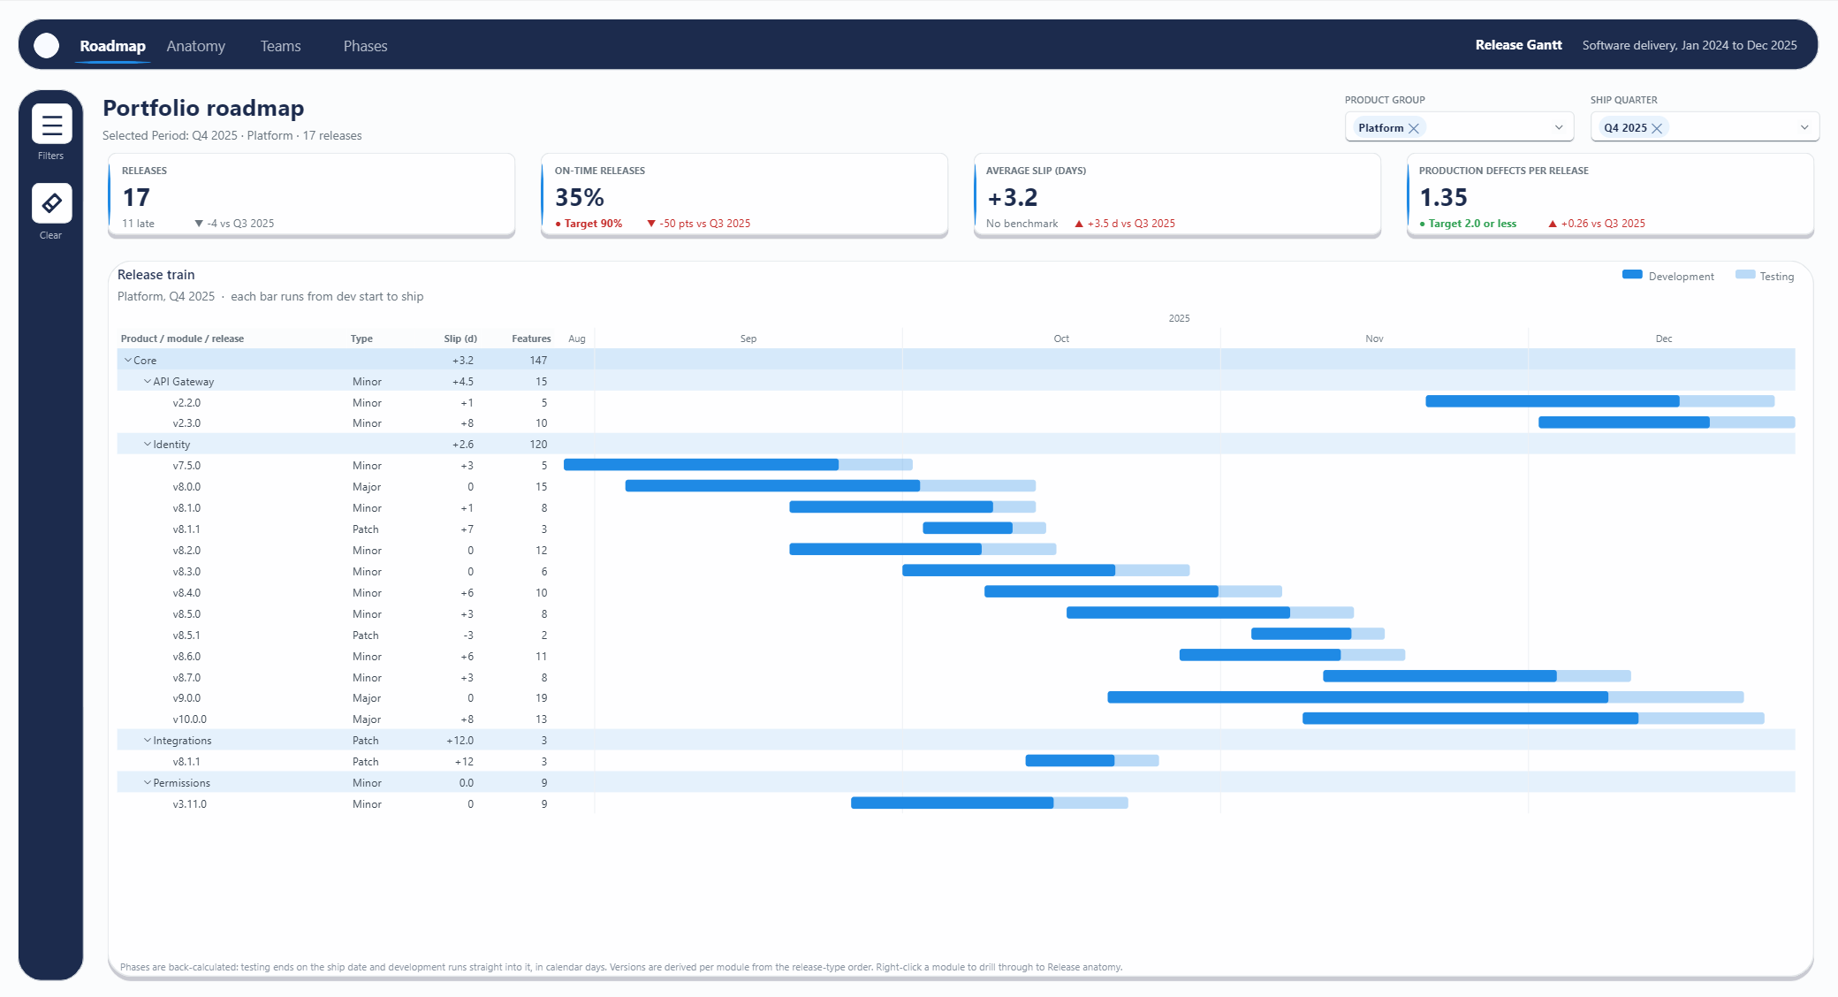Image resolution: width=1838 pixels, height=997 pixels.
Task: Remove the Q4 2025 filter chip
Action: (x=1657, y=128)
